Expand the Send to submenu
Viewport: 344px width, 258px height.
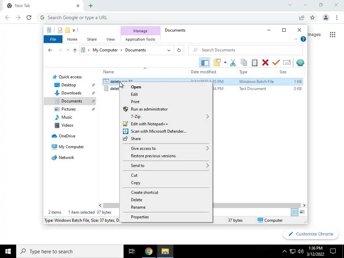tap(166, 166)
